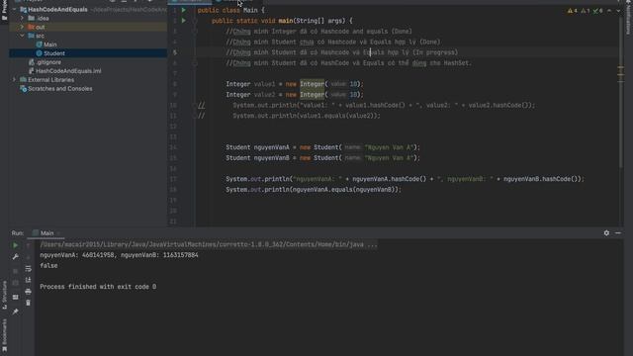This screenshot has width=633, height=356.
Task: Collapse the HashCodeAndEquals project root
Action: click(x=15, y=9)
